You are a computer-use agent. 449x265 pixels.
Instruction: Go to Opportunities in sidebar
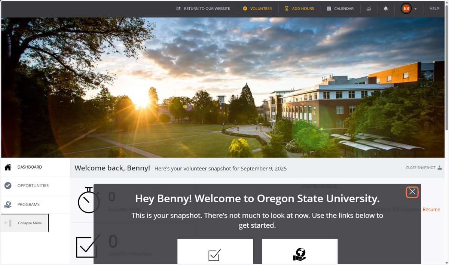pos(35,186)
